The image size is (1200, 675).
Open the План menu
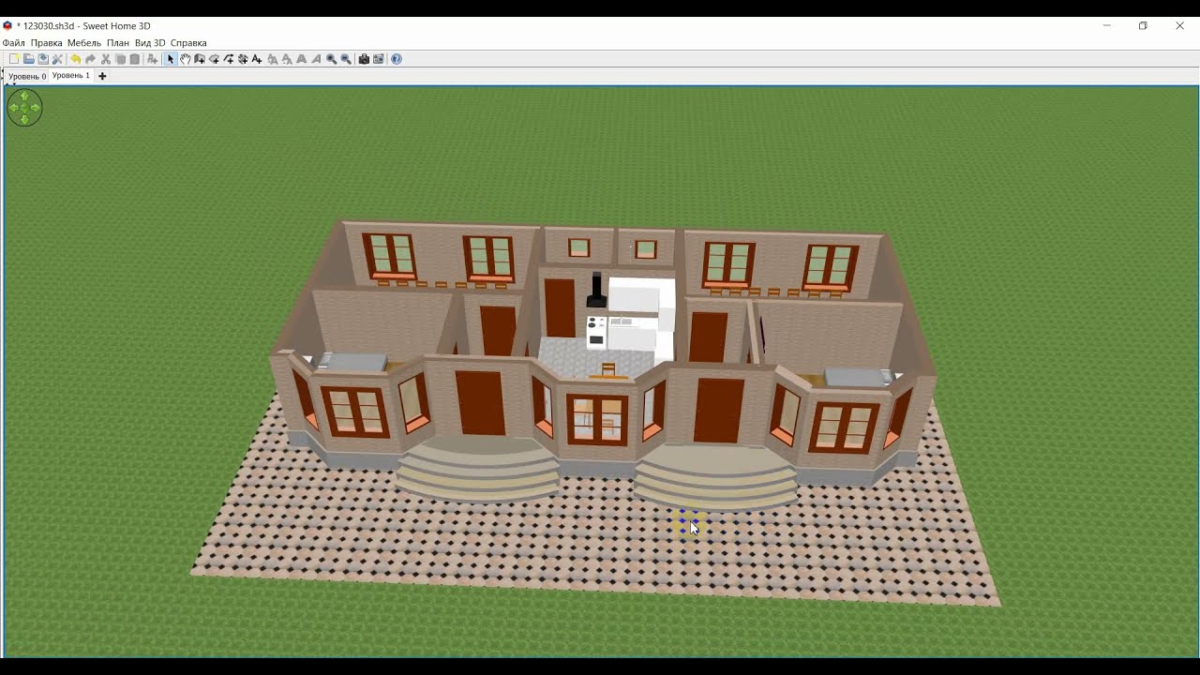[118, 43]
